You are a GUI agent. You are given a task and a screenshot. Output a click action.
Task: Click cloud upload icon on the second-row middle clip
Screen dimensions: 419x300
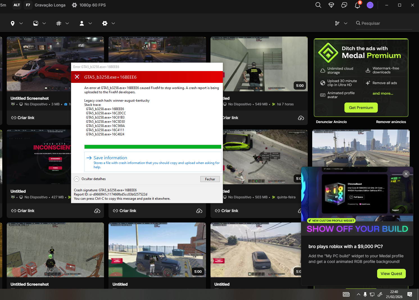click(199, 211)
